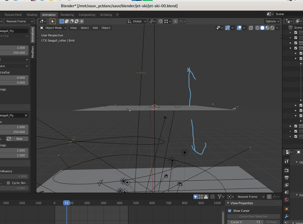Open the graph editor filter funnel dropdown

pyautogui.click(x=221, y=197)
